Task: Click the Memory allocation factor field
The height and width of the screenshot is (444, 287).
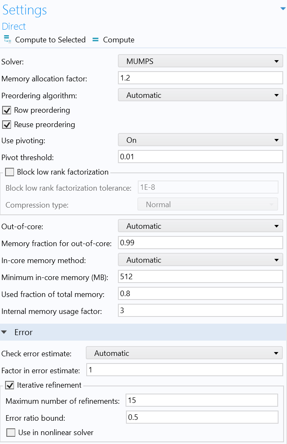Action: (200, 78)
